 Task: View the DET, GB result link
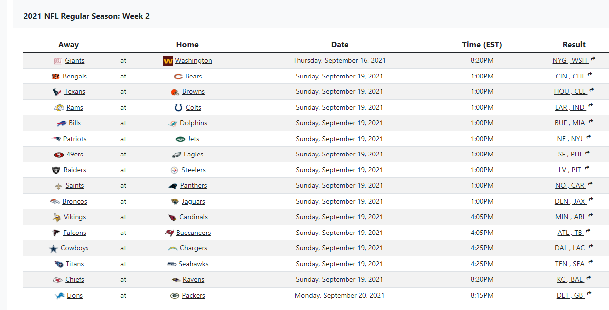(x=570, y=296)
